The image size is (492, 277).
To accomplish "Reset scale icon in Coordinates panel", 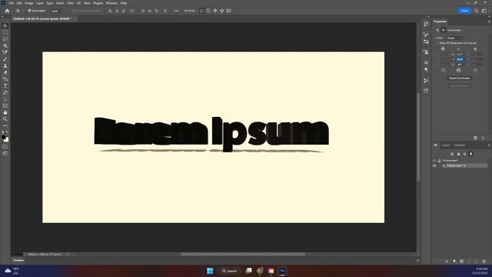I will coord(475,70).
